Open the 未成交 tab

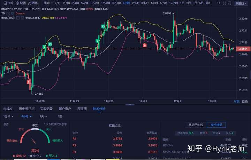8,109
